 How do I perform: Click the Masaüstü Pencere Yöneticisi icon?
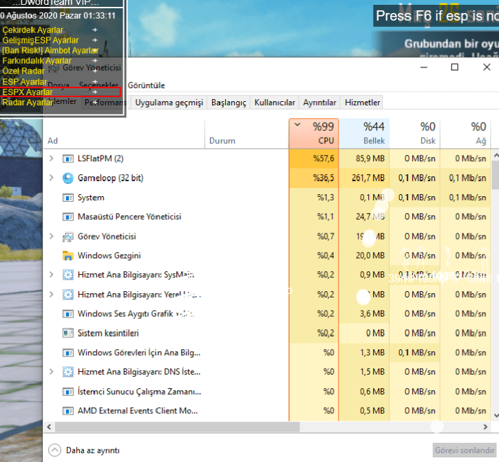pyautogui.click(x=67, y=217)
